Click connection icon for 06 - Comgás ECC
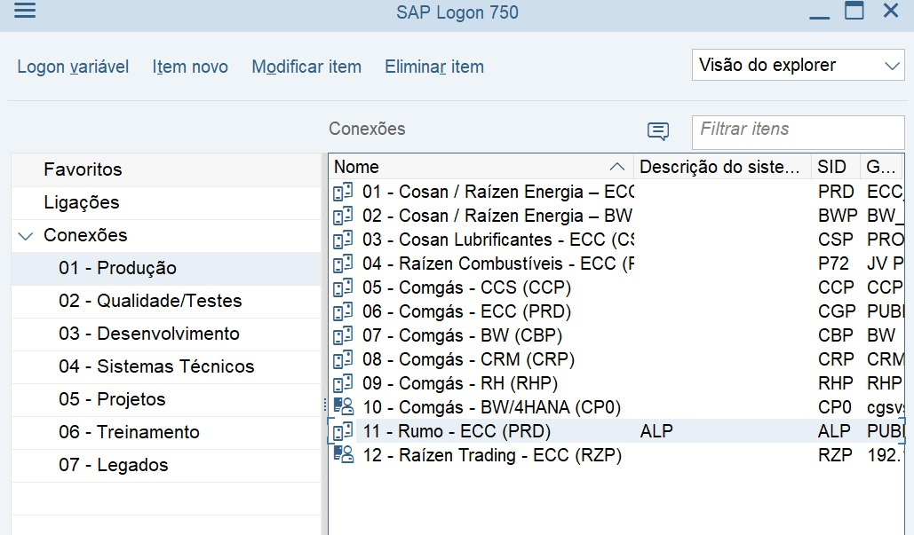 coord(343,311)
